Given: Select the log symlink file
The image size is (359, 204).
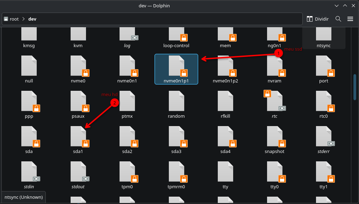Looking at the screenshot, I should click(127, 38).
